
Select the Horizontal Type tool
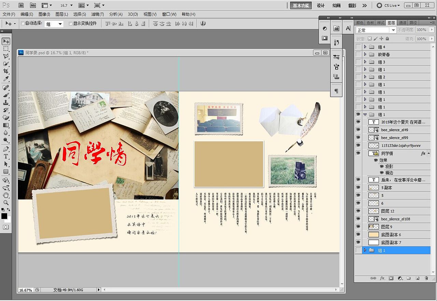5,157
